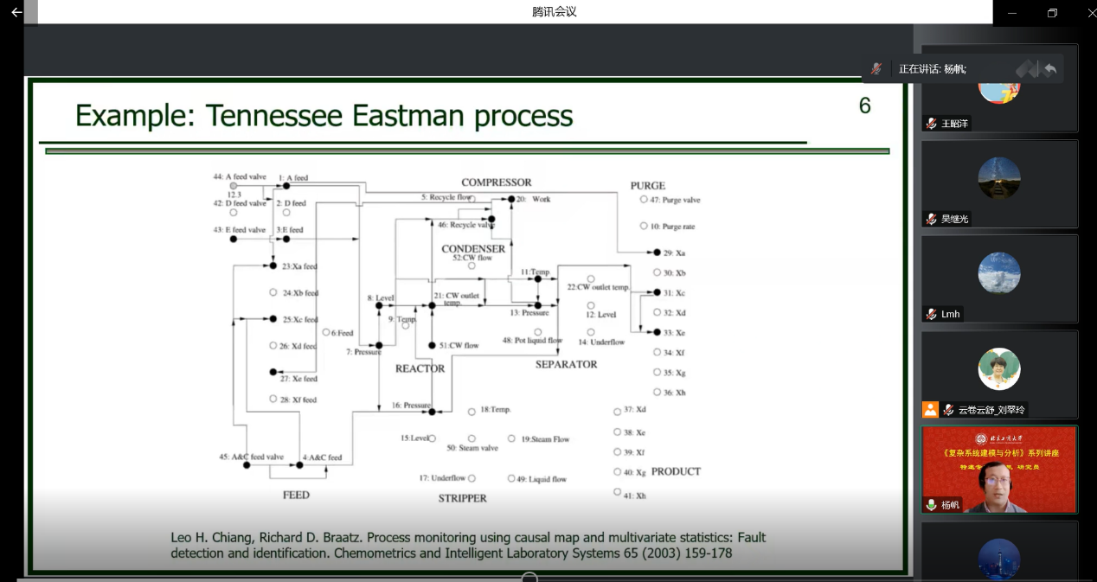Restore down the 腾讯会议 window
The width and height of the screenshot is (1097, 582).
point(1052,13)
